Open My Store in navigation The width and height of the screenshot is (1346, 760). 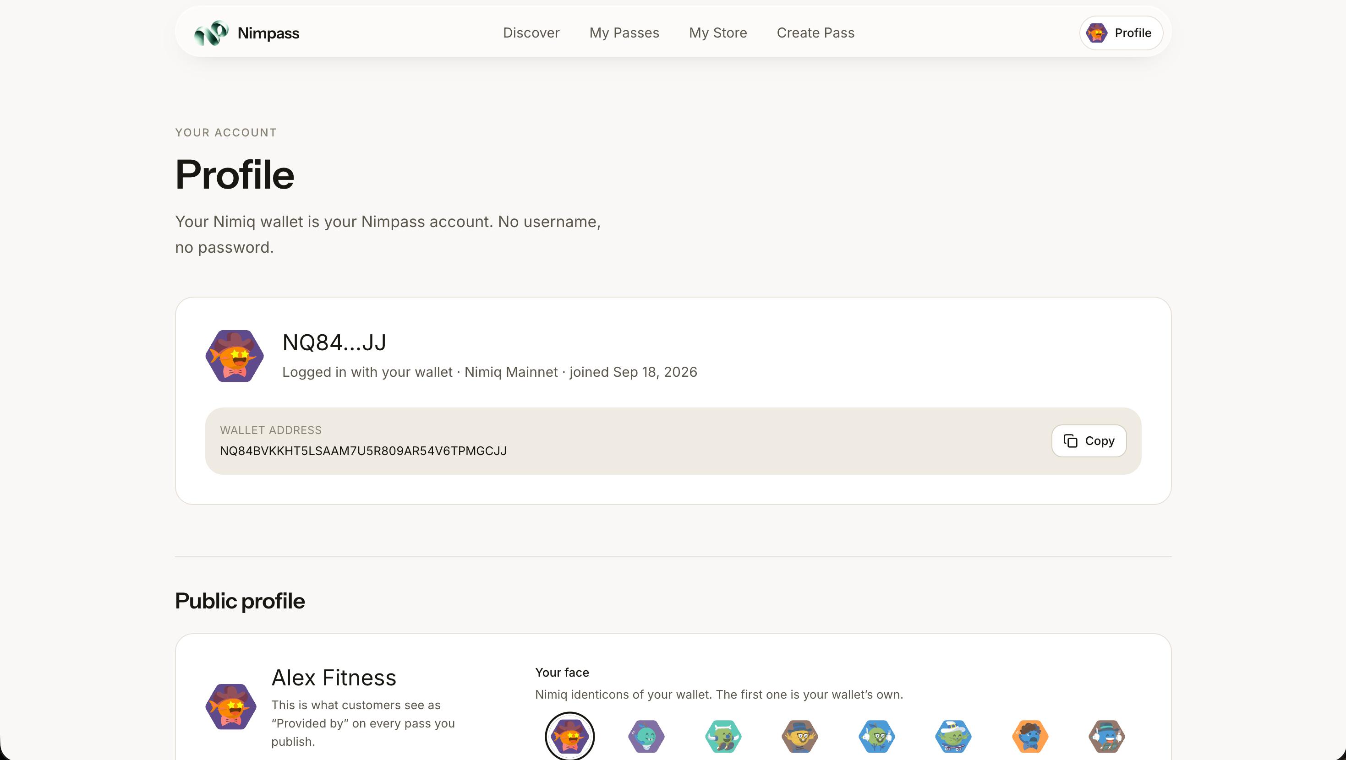click(717, 33)
